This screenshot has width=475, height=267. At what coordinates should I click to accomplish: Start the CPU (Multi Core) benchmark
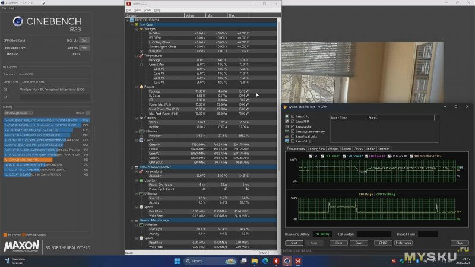pyautogui.click(x=84, y=40)
